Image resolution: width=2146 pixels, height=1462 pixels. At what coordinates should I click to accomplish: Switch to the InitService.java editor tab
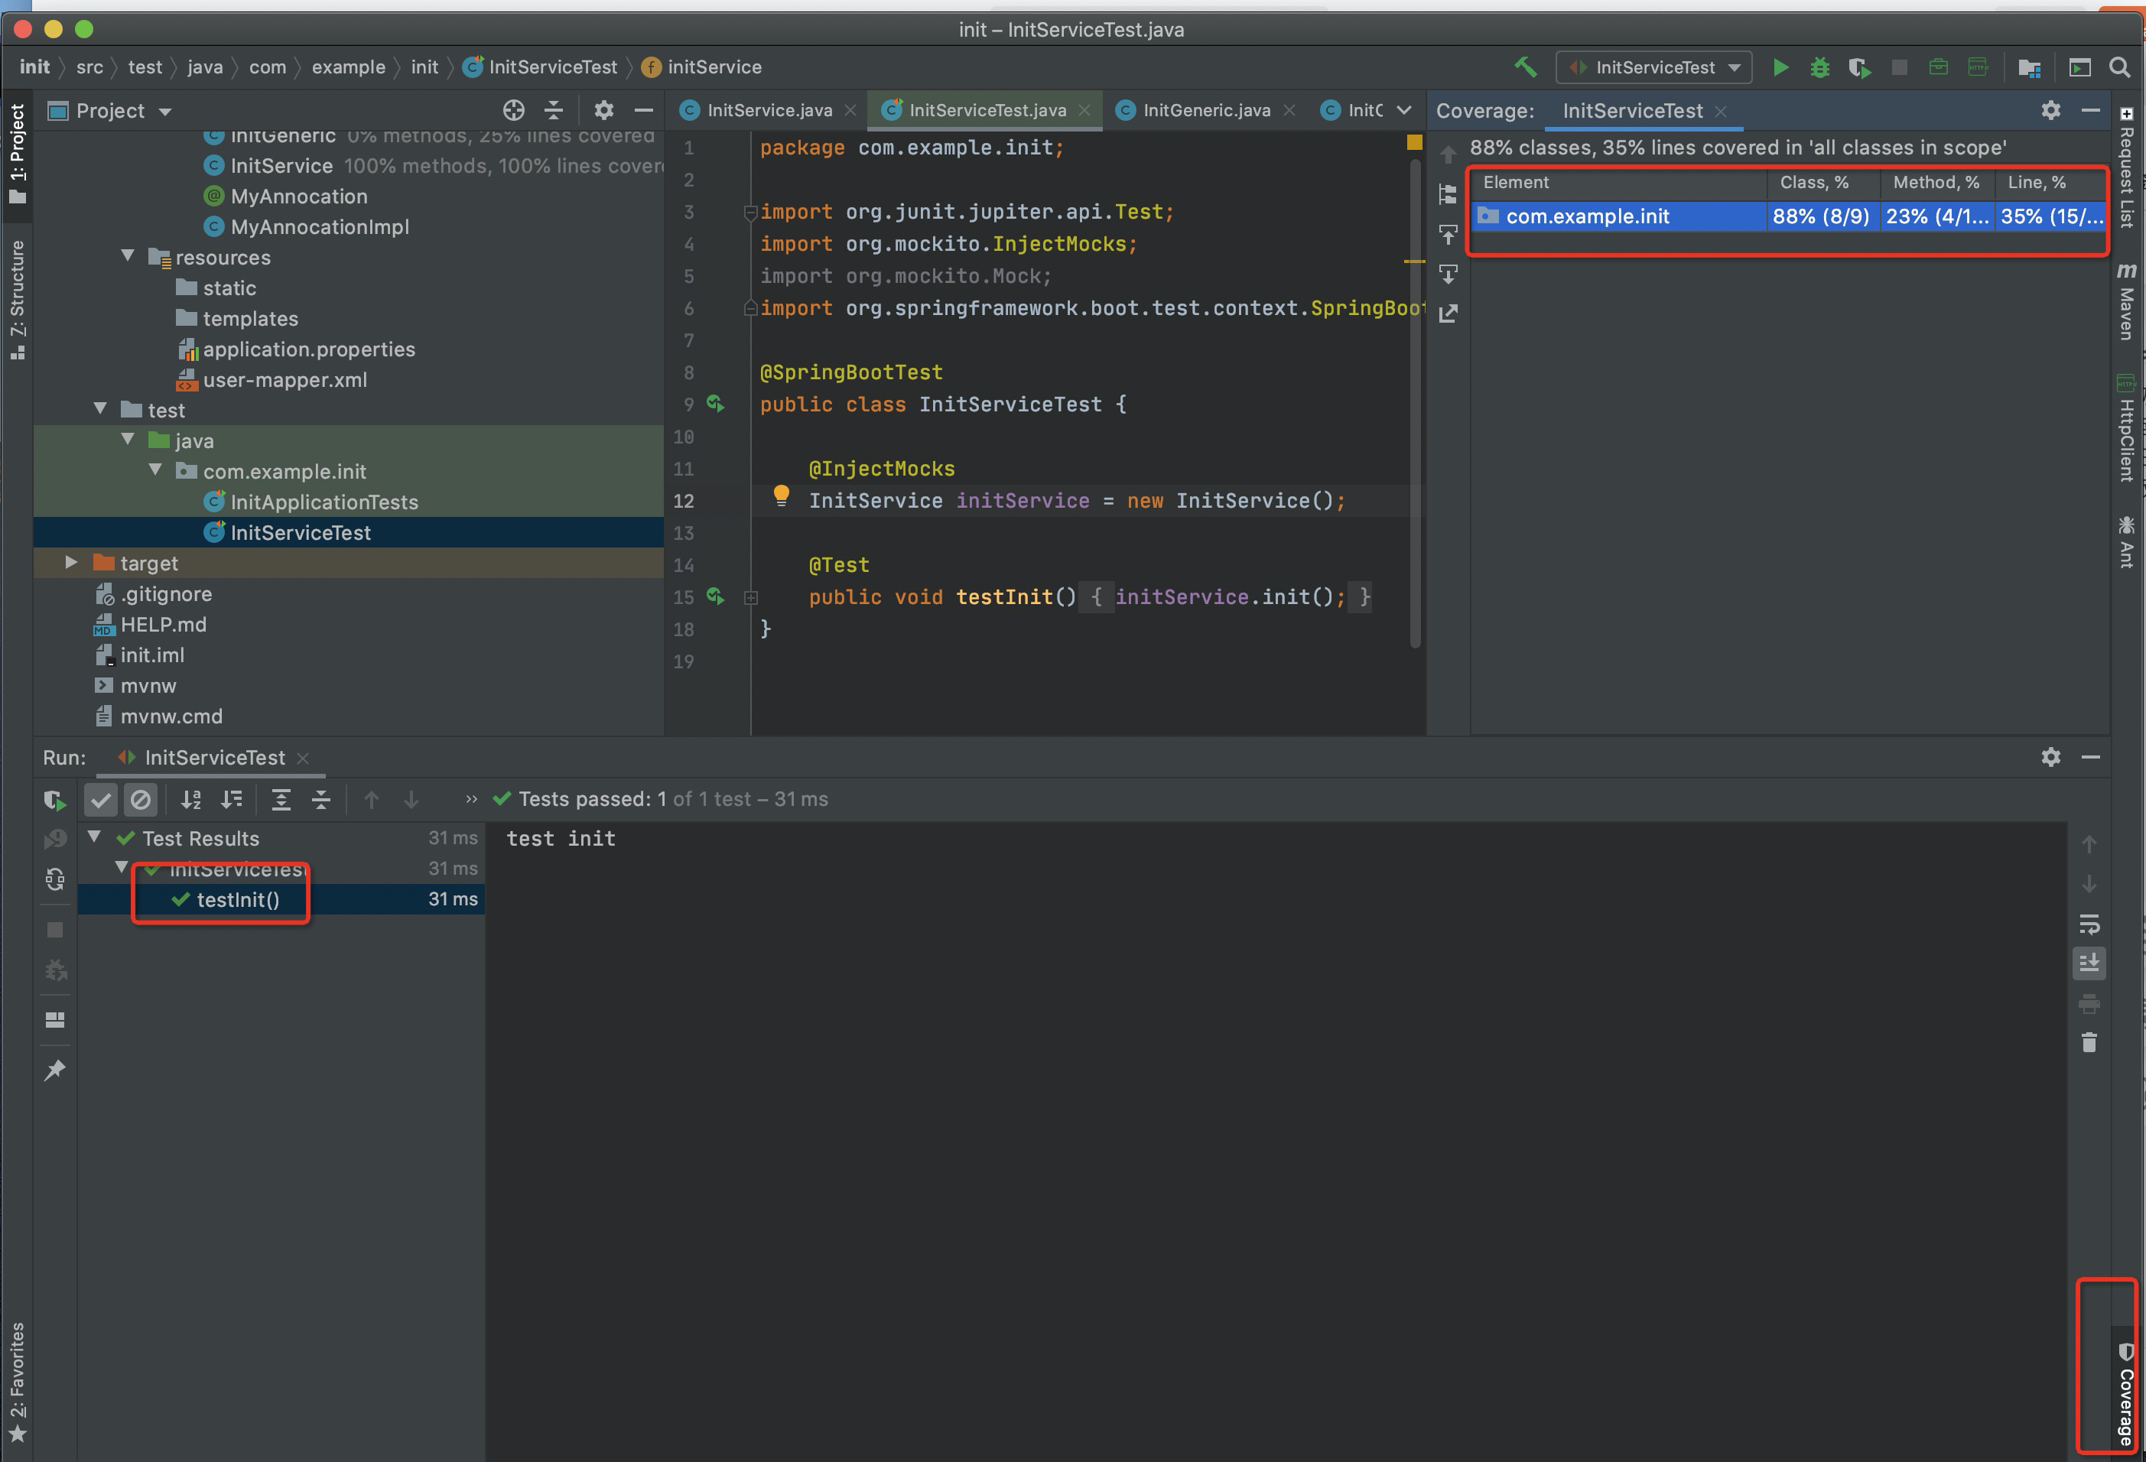coord(769,111)
